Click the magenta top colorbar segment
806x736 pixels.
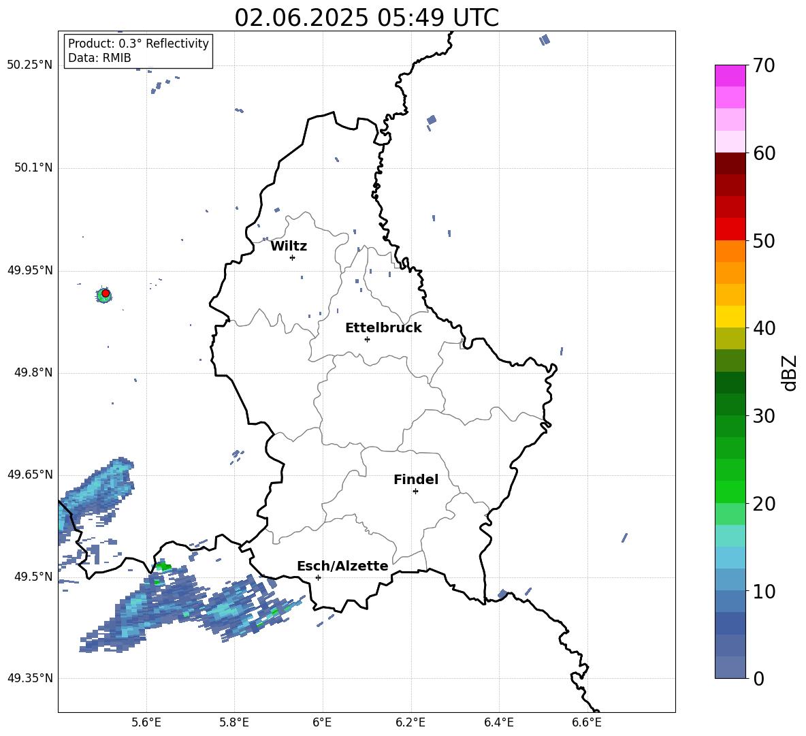coord(730,76)
